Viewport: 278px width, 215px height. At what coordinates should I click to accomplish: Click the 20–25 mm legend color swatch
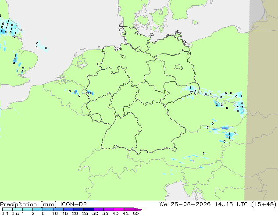pos(78,209)
